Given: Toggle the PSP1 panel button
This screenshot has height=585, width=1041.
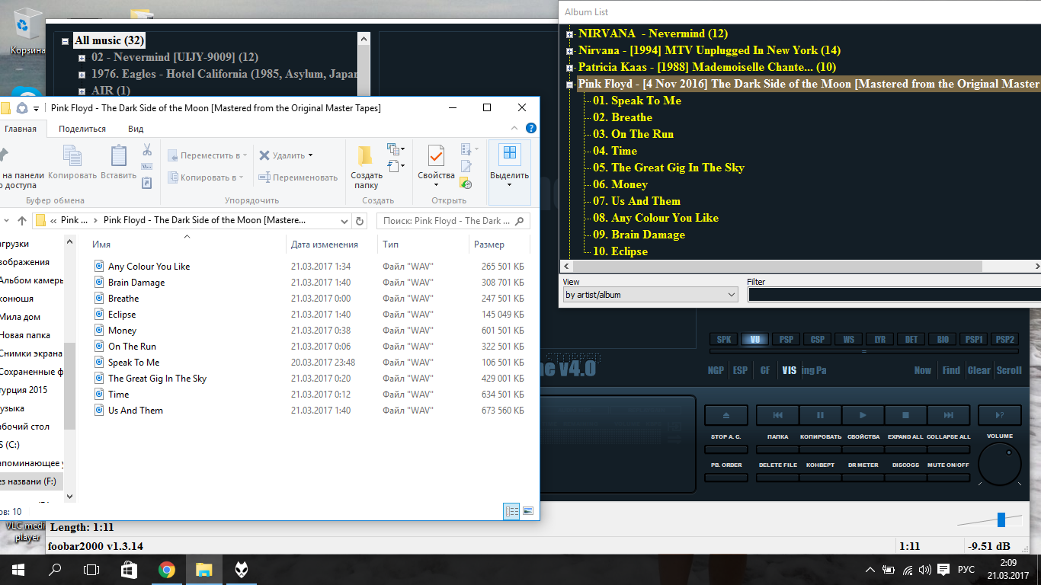Looking at the screenshot, I should [x=973, y=339].
